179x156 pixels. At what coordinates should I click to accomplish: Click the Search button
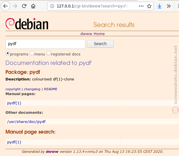click(100, 44)
